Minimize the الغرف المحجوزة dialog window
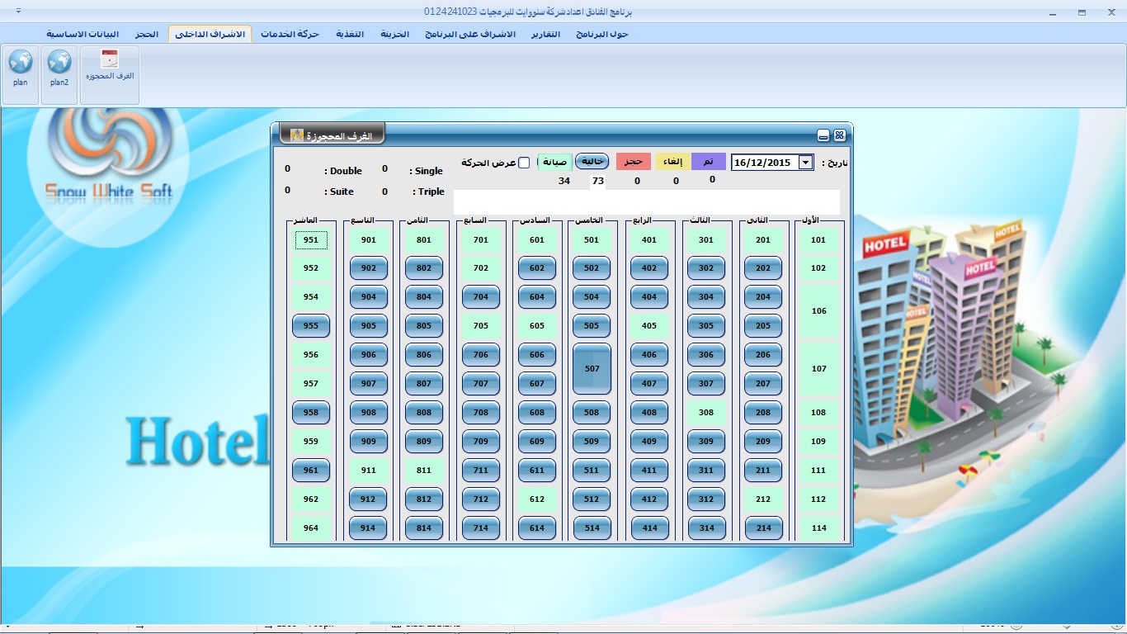This screenshot has width=1127, height=634. [x=823, y=135]
